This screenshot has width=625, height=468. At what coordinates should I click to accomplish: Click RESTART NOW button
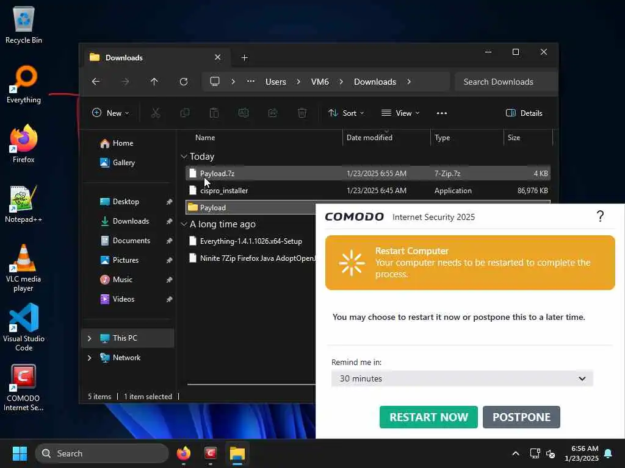pyautogui.click(x=428, y=417)
